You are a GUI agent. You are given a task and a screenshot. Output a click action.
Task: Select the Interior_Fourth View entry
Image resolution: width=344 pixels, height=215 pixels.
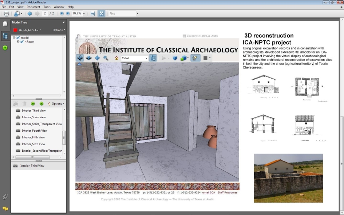click(35, 131)
